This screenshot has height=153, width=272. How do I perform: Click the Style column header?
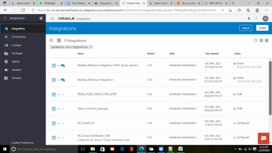(x=172, y=54)
